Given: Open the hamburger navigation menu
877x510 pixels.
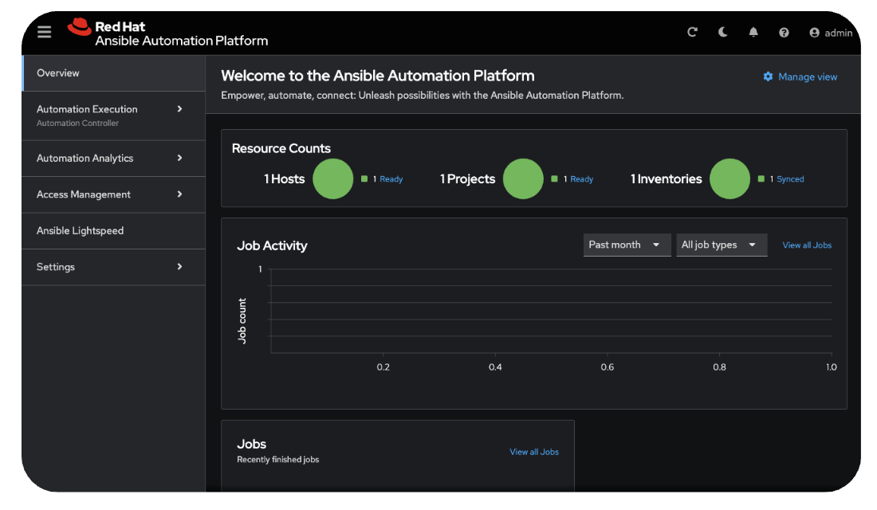Looking at the screenshot, I should click(x=44, y=32).
